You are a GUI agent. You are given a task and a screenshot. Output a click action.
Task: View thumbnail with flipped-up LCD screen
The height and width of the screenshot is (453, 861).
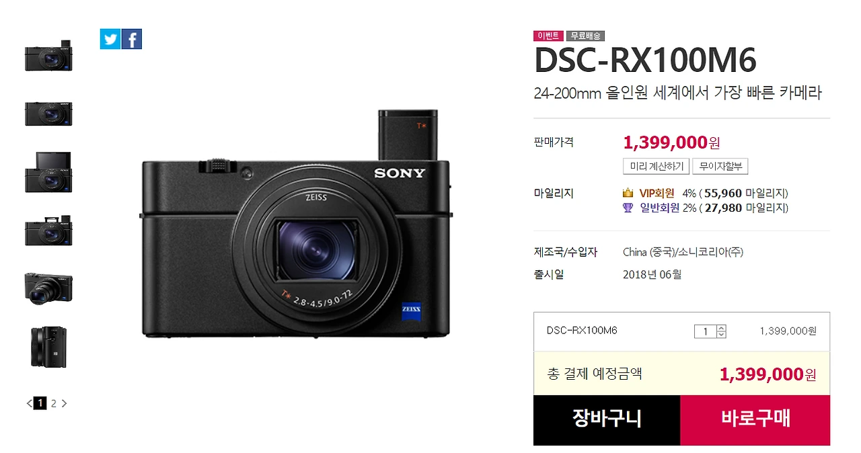(48, 173)
